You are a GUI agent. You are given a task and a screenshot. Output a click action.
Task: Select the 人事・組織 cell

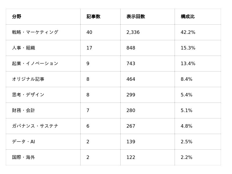coord(43,48)
